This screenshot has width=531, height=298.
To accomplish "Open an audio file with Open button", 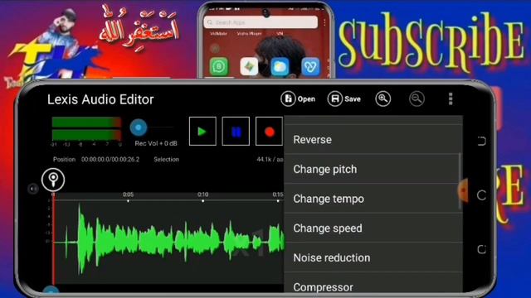I will pyautogui.click(x=298, y=99).
